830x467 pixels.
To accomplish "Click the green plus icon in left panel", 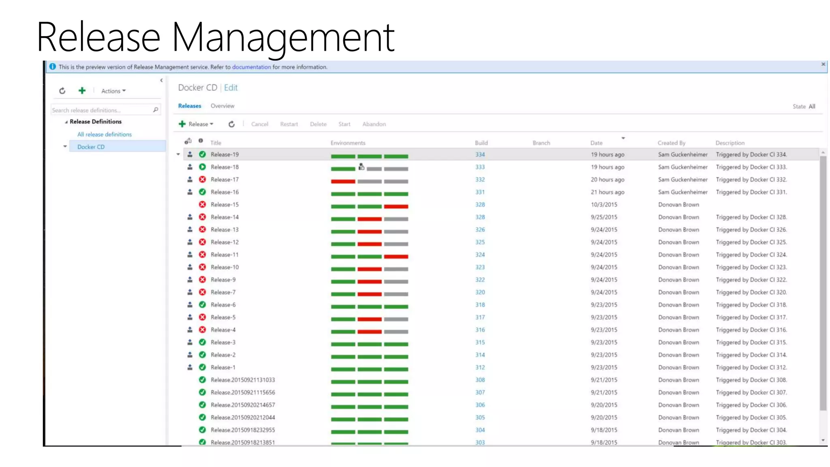I will [x=82, y=90].
